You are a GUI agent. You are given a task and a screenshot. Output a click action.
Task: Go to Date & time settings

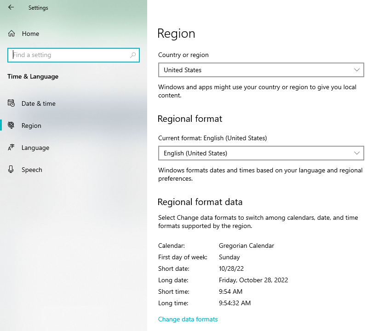(x=39, y=103)
